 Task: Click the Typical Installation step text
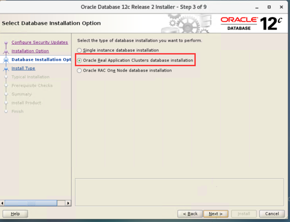point(31,77)
